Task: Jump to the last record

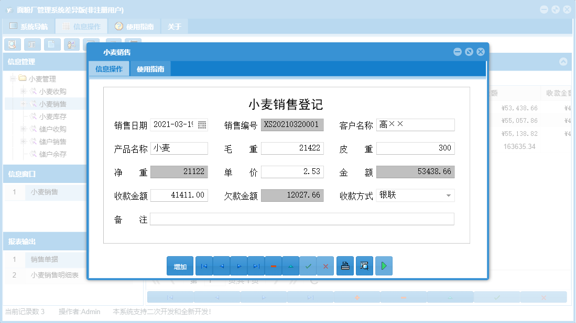Action: point(256,266)
